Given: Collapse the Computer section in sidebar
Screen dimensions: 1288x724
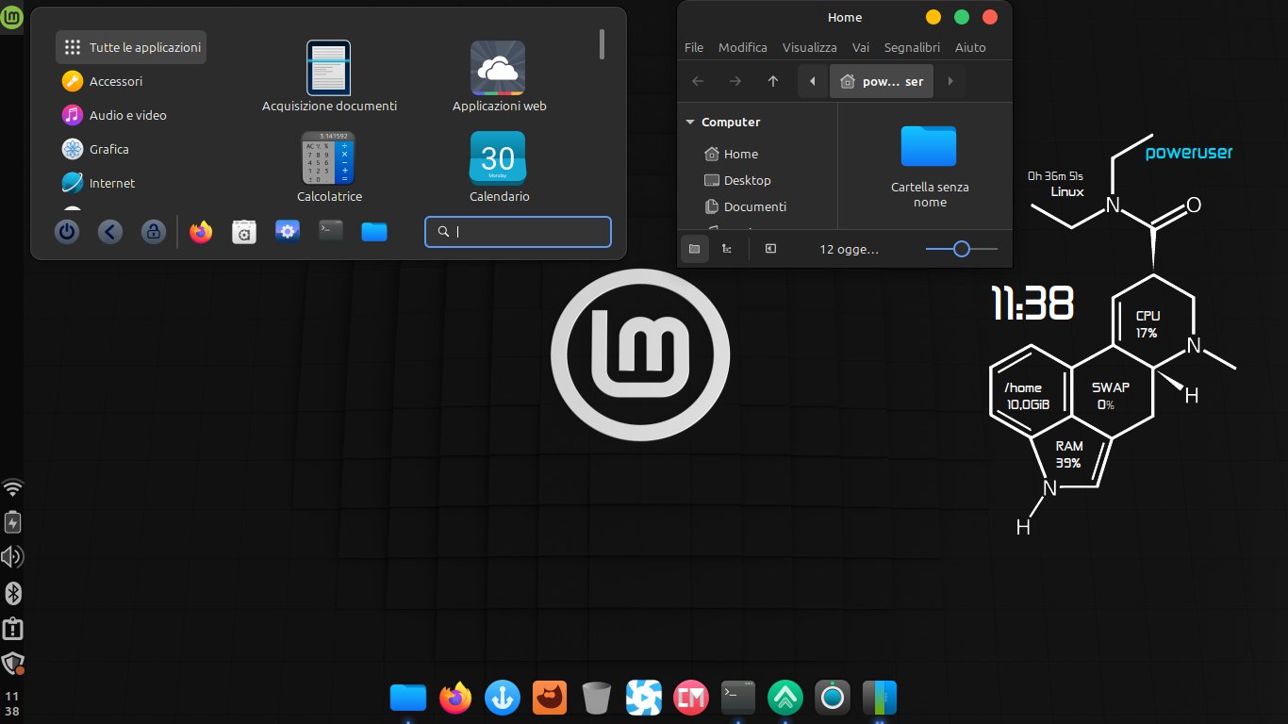Looking at the screenshot, I should point(690,123).
